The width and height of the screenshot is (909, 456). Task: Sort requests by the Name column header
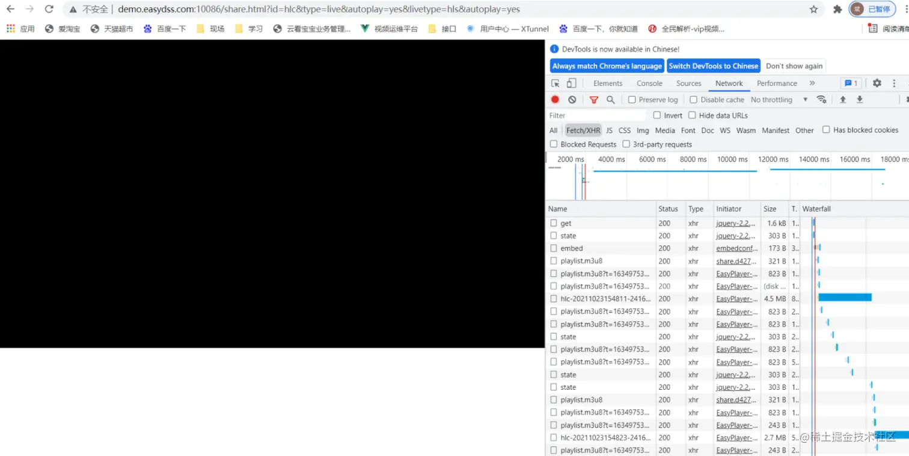point(601,209)
